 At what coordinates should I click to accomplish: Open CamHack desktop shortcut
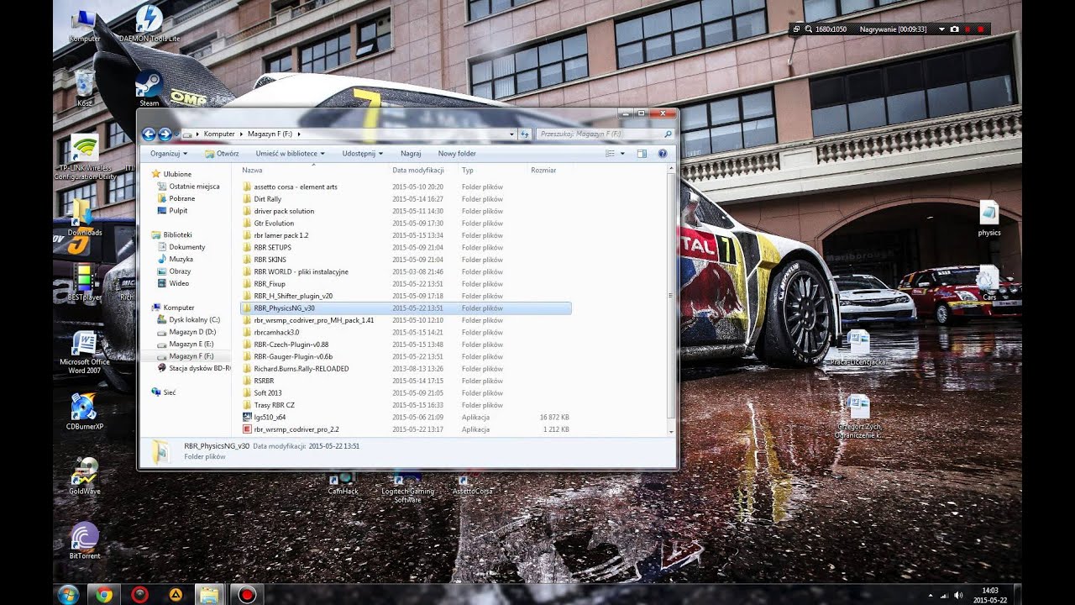click(343, 483)
